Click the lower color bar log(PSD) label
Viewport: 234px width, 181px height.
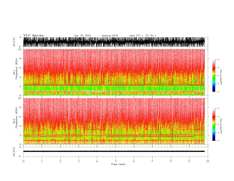tap(221, 126)
